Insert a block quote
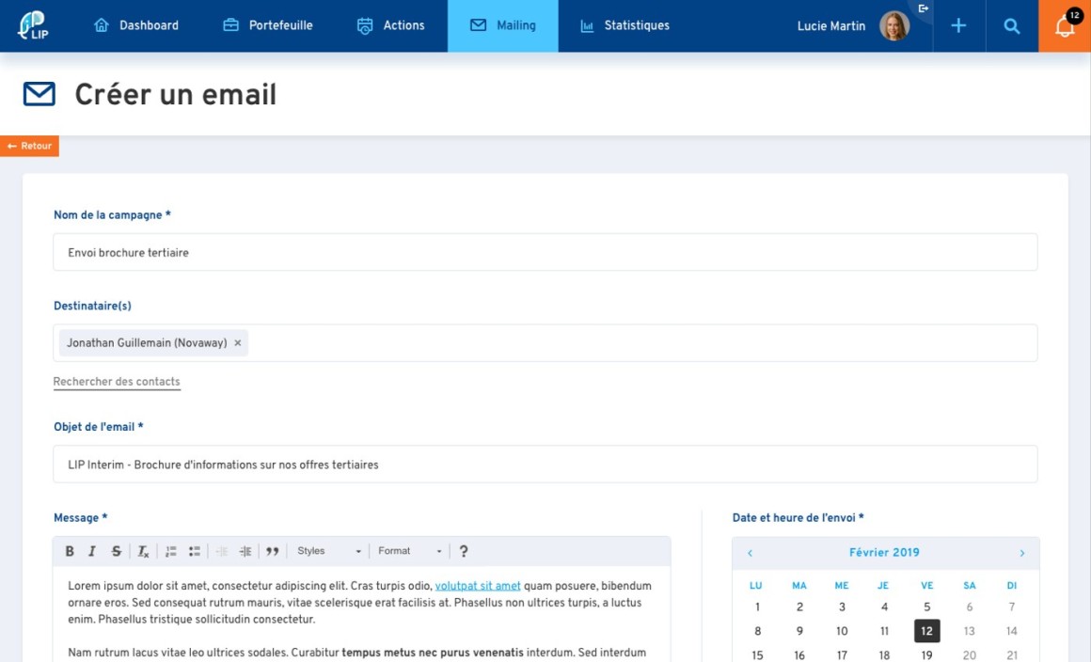The height and width of the screenshot is (662, 1091). click(272, 551)
